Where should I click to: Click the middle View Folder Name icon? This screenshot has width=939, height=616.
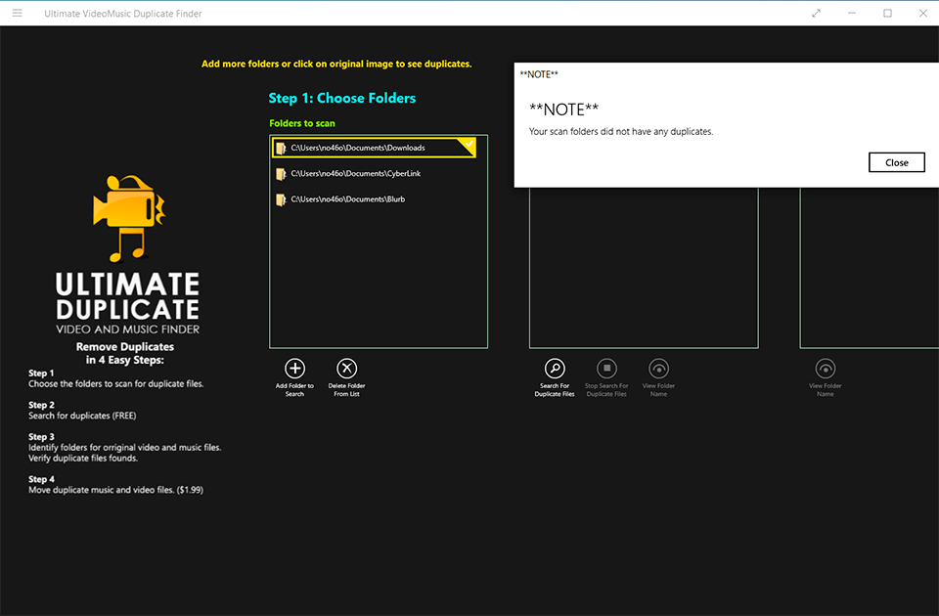pyautogui.click(x=658, y=369)
